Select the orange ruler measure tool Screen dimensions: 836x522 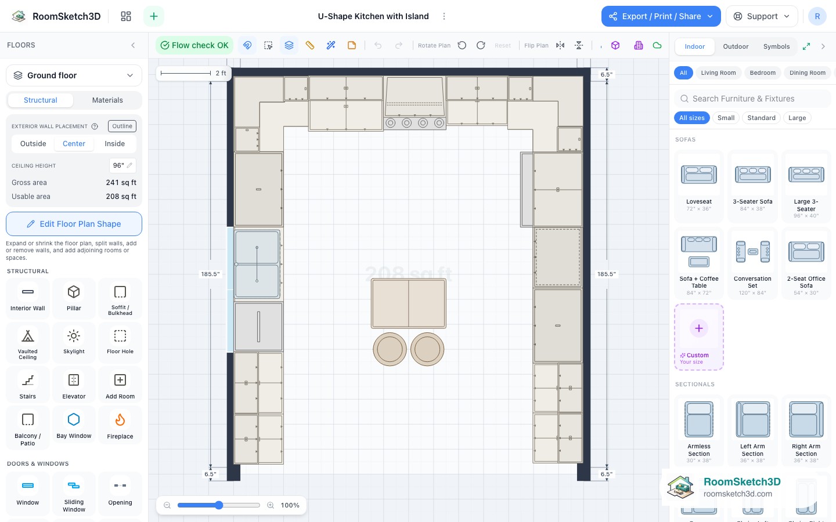click(310, 45)
